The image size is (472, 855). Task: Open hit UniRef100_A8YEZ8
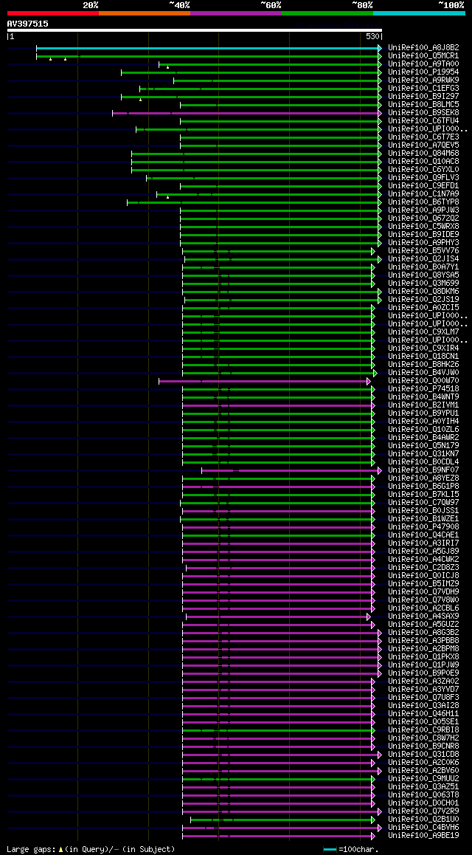tap(423, 478)
